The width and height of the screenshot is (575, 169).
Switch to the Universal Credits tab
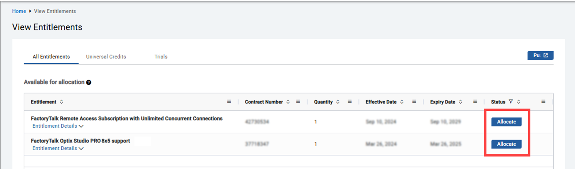(106, 57)
